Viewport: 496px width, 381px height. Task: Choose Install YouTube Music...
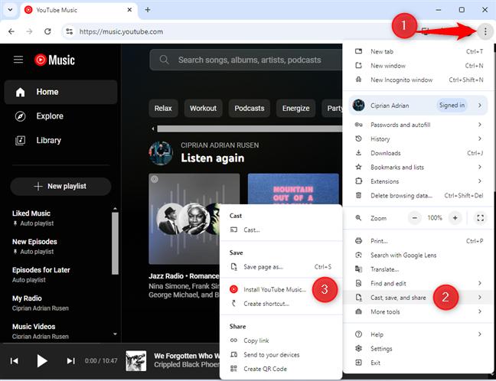pos(281,290)
